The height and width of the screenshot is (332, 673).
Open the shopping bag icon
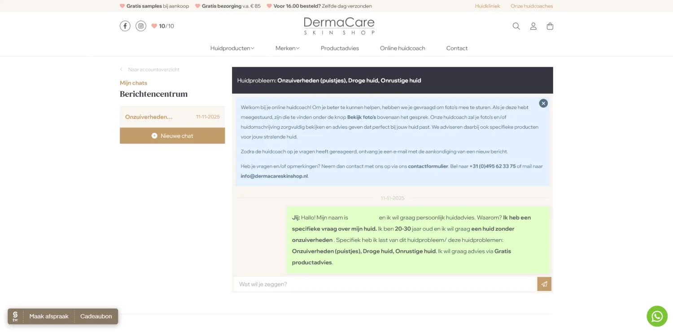tap(550, 26)
